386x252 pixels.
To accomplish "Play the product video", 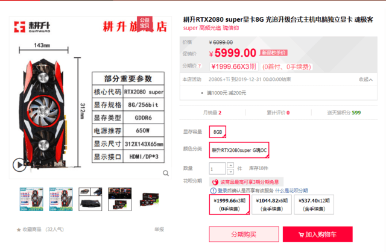I will pyautogui.click(x=19, y=165).
